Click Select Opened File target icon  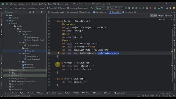click(30, 12)
